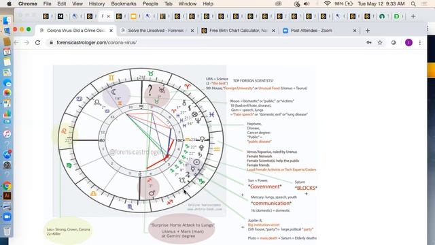Viewport: 435px width, 245px height.
Task: Open Wi-Fi status in menu bar
Action: click(328, 3)
